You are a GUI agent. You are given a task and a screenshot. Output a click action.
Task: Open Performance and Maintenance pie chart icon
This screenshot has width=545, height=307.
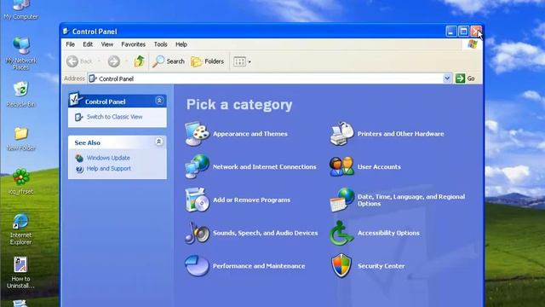coord(197,265)
